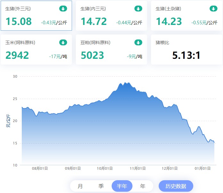This screenshot has width=223, height=193.
Task: Switch chart range to 年
Action: pyautogui.click(x=143, y=186)
